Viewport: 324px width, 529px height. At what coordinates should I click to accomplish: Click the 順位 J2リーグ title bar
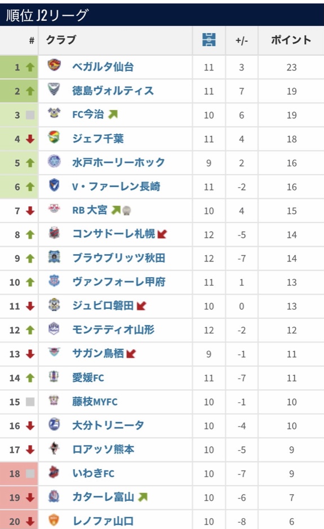pyautogui.click(x=162, y=15)
